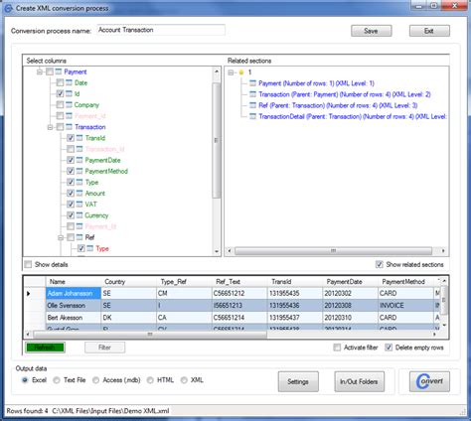
Task: Click the green Refresh button
Action: 45,348
